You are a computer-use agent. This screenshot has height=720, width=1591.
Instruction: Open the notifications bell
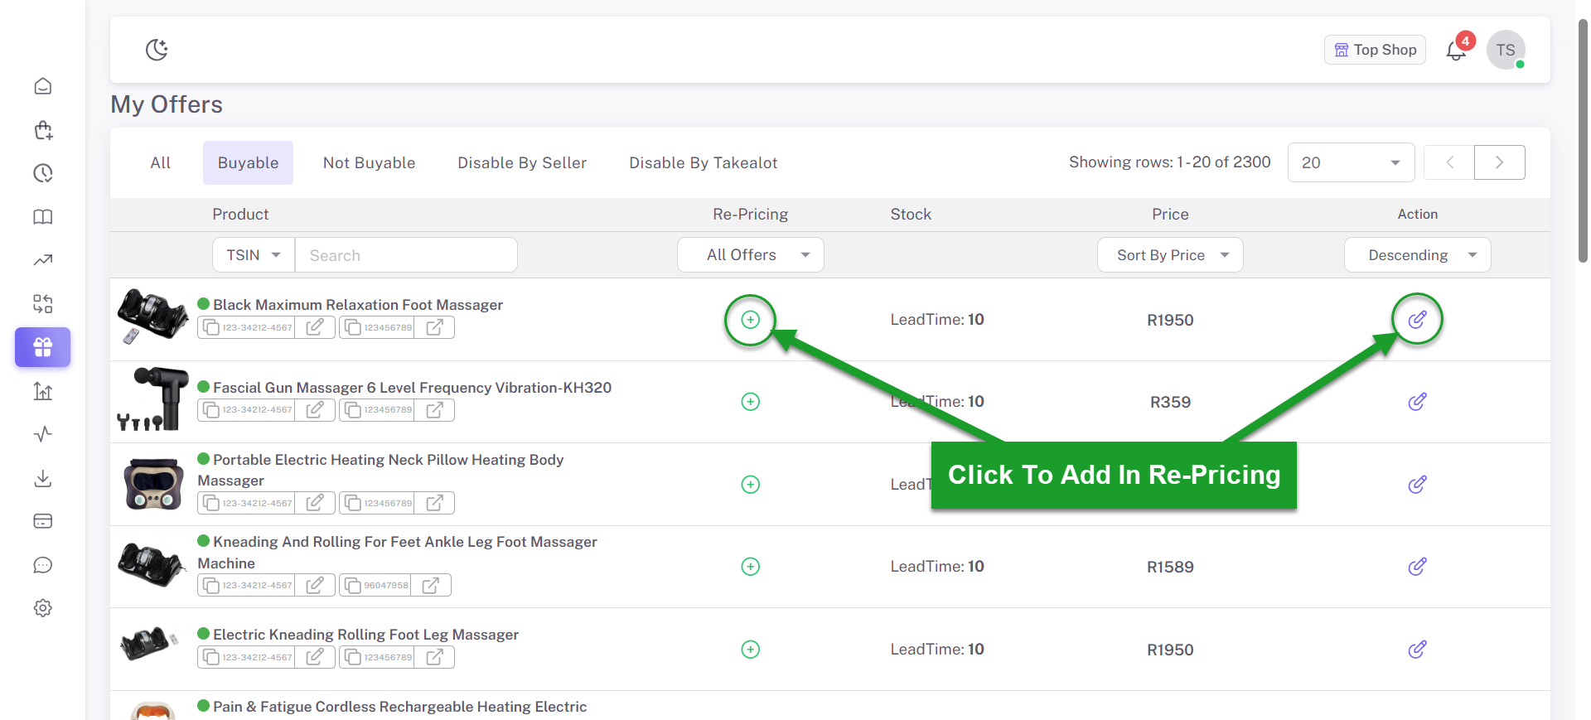(1456, 51)
